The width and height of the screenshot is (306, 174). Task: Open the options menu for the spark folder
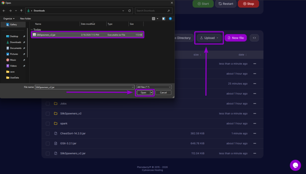255,123
